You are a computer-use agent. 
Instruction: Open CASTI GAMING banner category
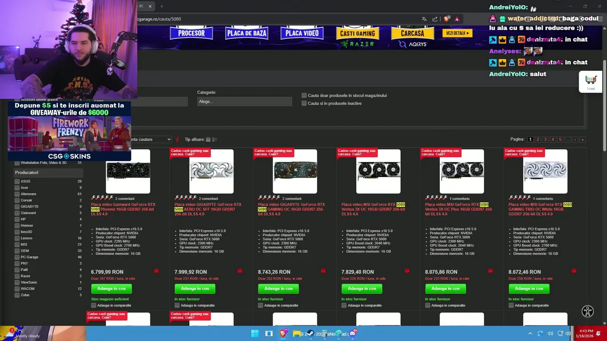coord(358,34)
